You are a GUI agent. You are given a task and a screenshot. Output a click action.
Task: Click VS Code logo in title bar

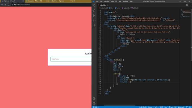(94, 1)
